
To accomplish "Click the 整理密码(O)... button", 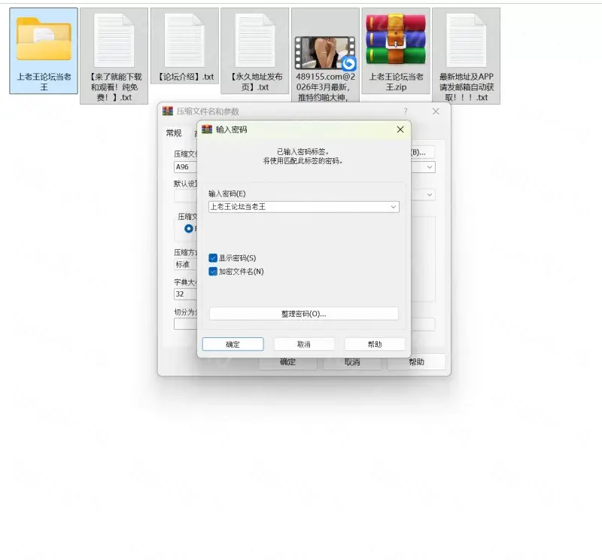I will point(303,314).
